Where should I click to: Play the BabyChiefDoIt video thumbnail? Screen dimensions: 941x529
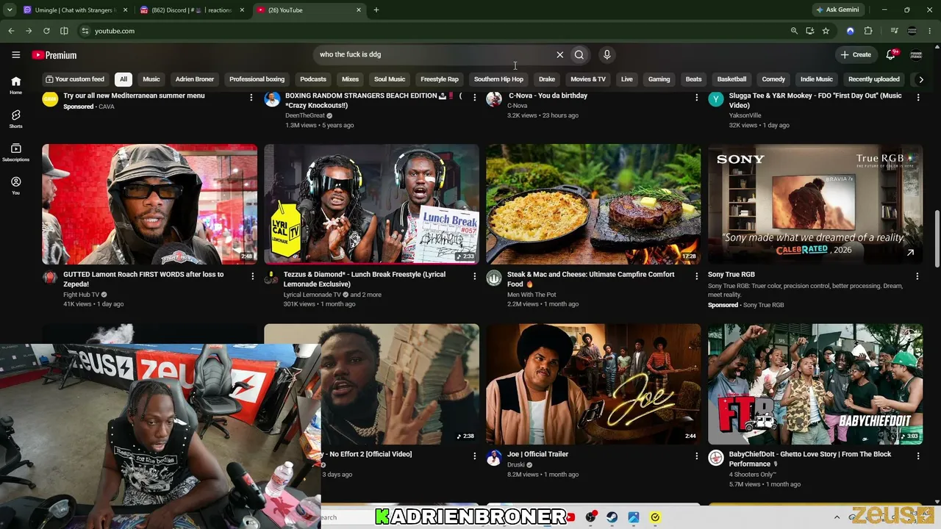pos(815,384)
